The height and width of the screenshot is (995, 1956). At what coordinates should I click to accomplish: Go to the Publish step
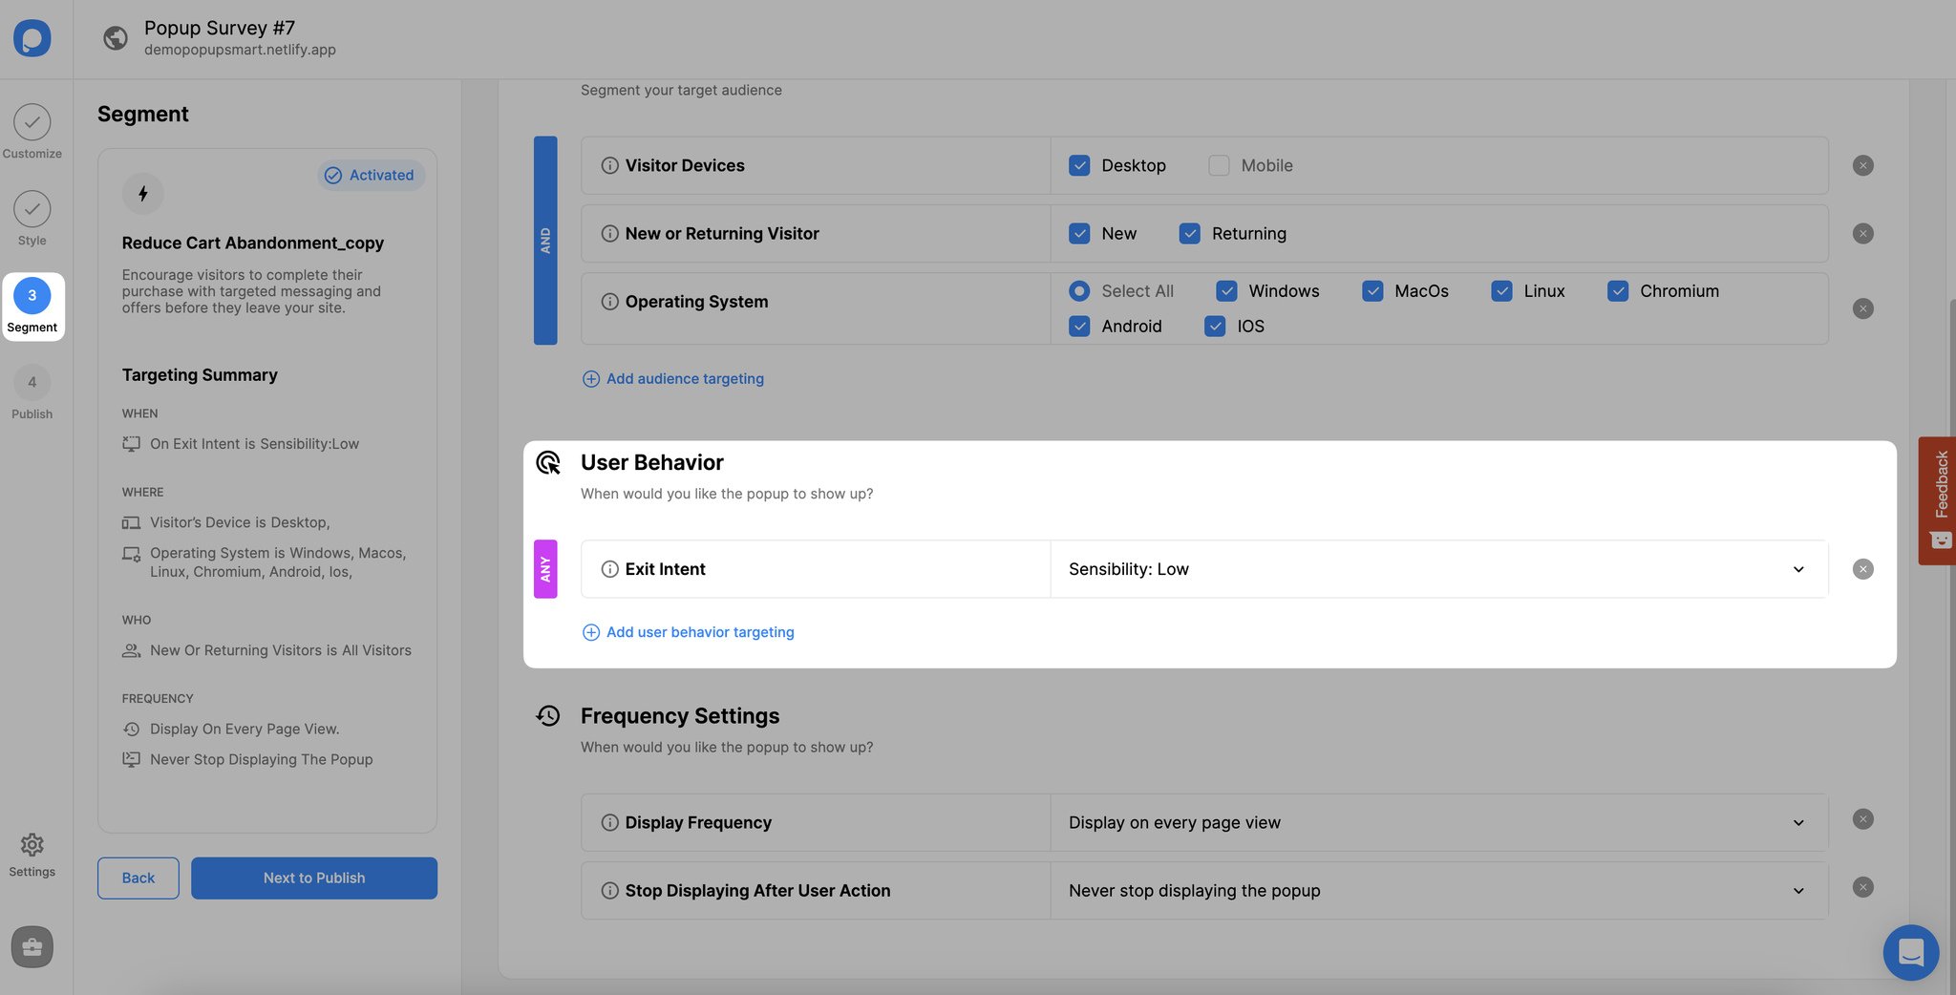(x=32, y=392)
